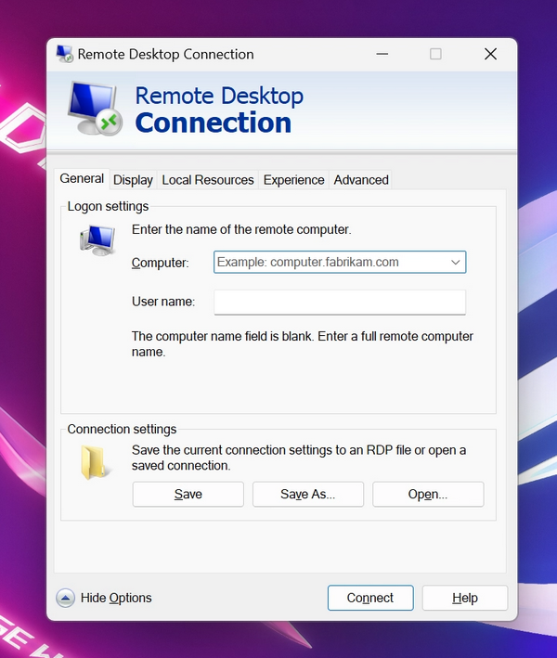Stay on the General tab
The image size is (557, 658).
click(x=82, y=179)
